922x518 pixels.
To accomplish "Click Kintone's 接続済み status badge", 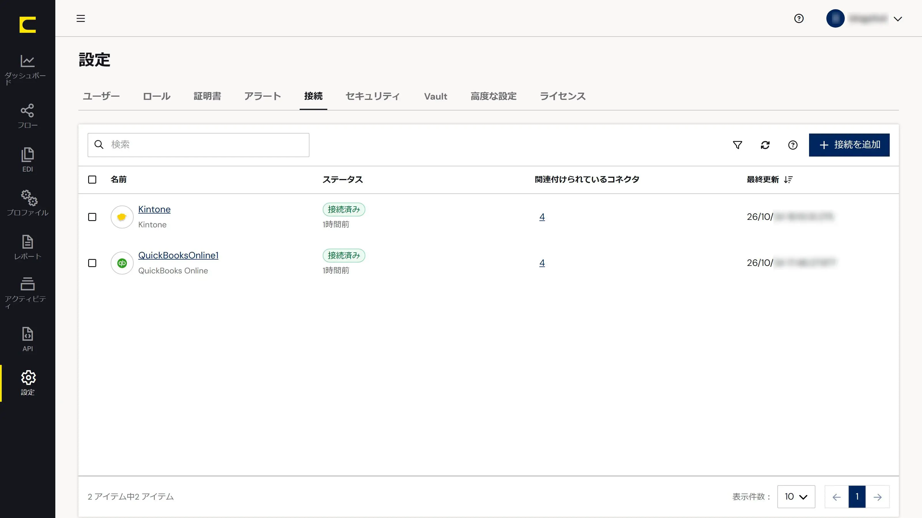I will [344, 209].
